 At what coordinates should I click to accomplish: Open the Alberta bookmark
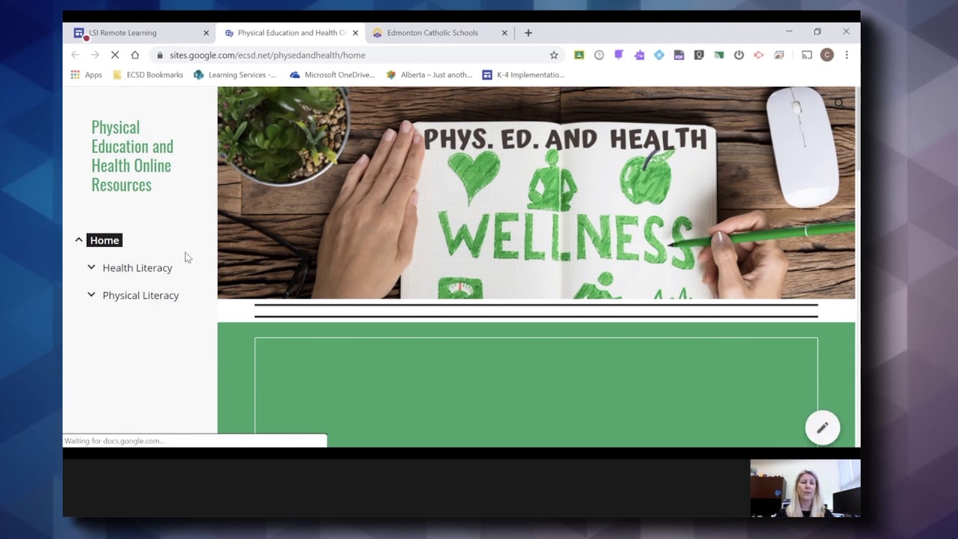(x=430, y=75)
